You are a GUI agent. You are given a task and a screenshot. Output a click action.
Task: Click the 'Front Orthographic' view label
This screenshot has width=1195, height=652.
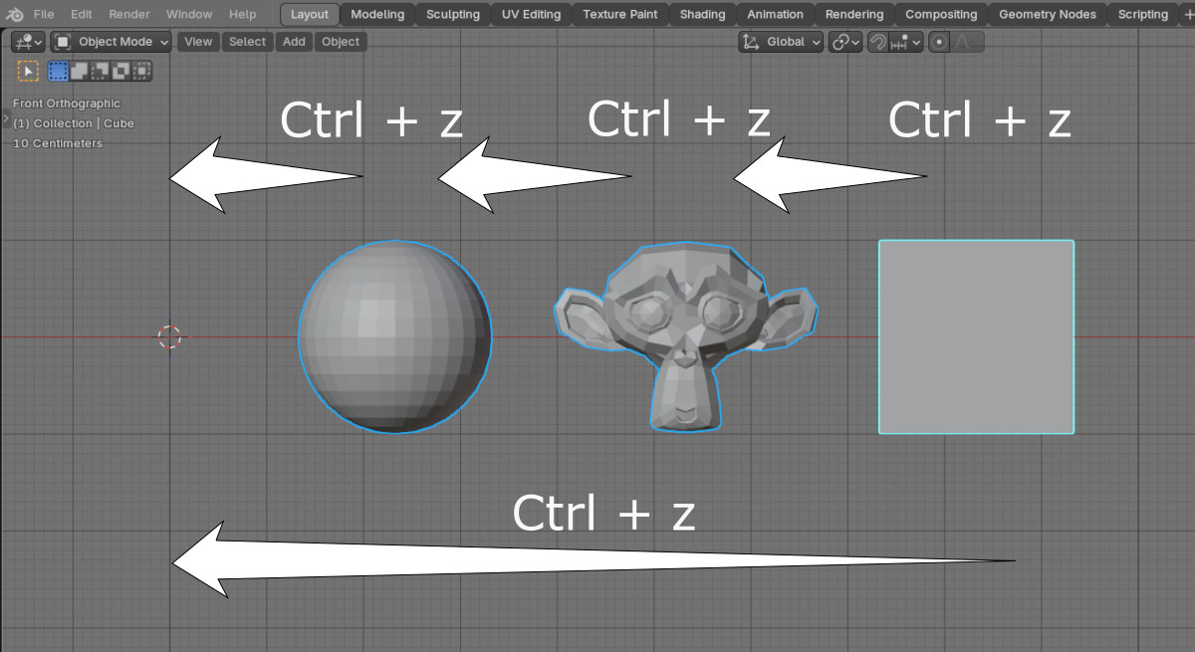[67, 104]
